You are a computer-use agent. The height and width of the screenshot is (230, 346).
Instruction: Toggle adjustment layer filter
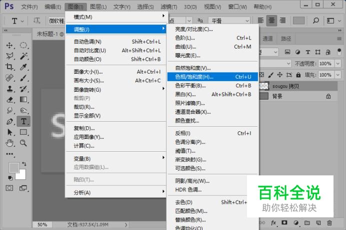[x=297, y=52]
